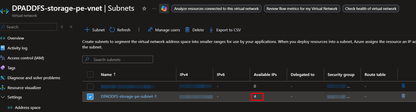Click the Refresh toolbar button
Image resolution: width=416 pixels, height=112 pixels.
120,30
